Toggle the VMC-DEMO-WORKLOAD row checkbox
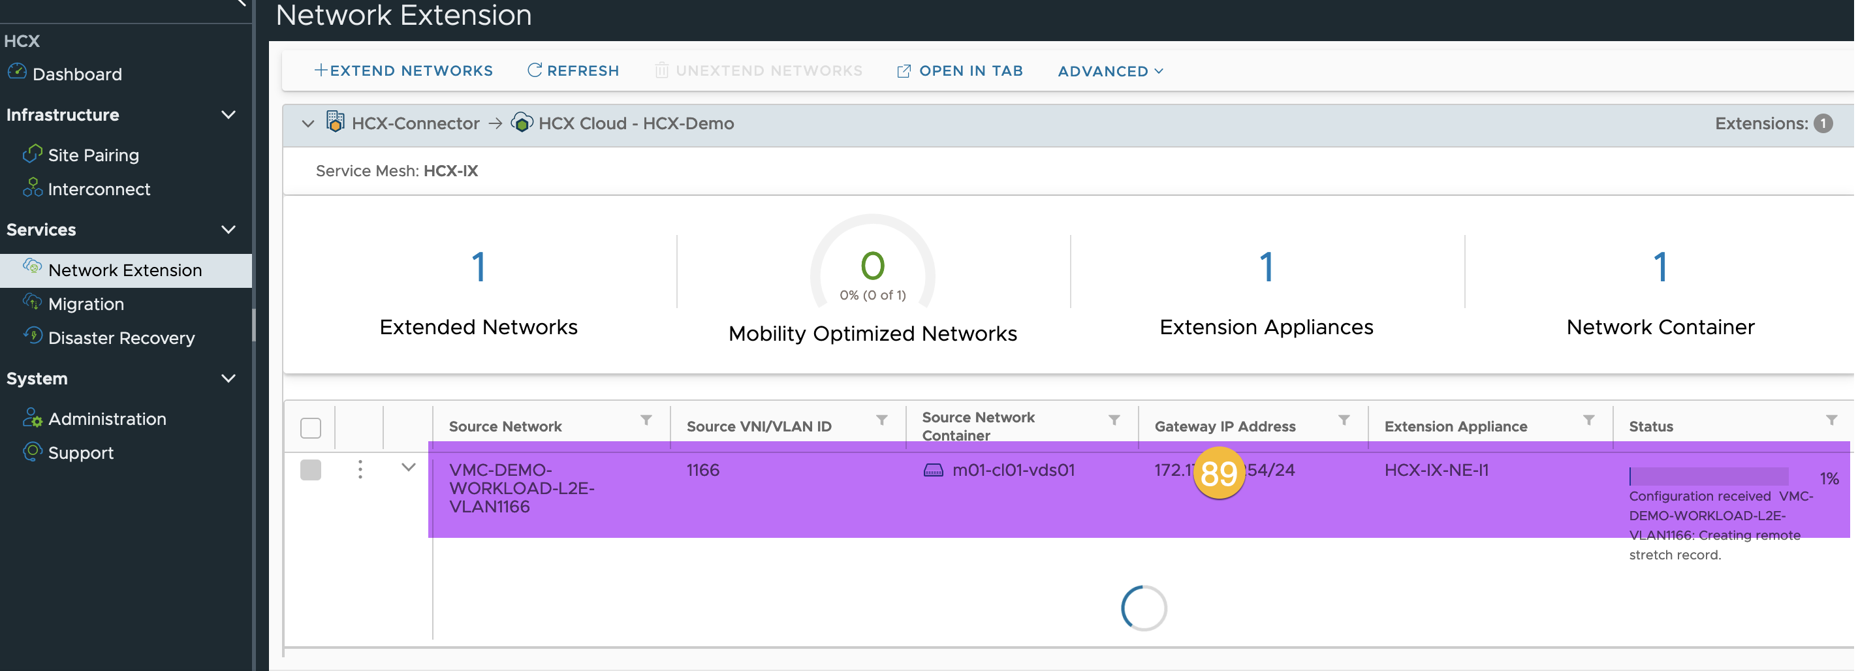 [x=311, y=470]
